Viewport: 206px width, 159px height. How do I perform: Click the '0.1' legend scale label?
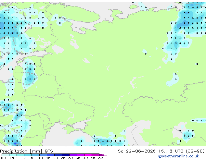pos(4,158)
